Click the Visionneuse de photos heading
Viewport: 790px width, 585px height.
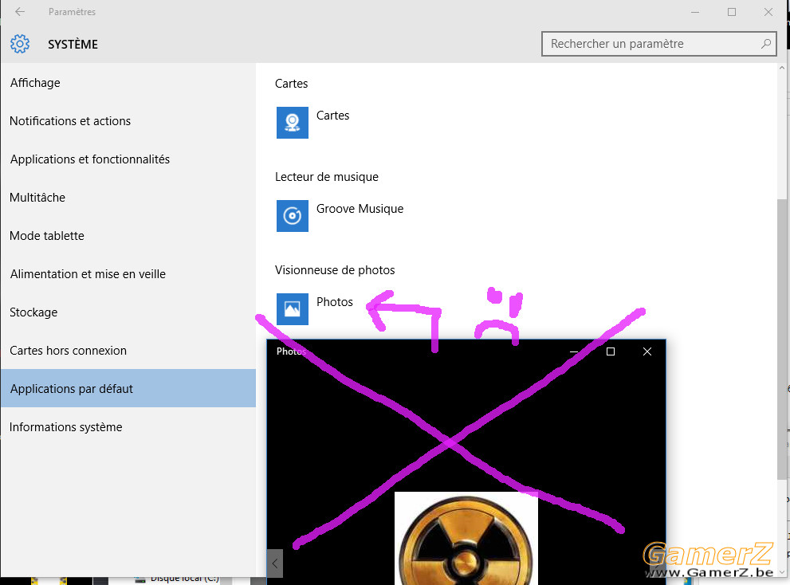click(335, 270)
